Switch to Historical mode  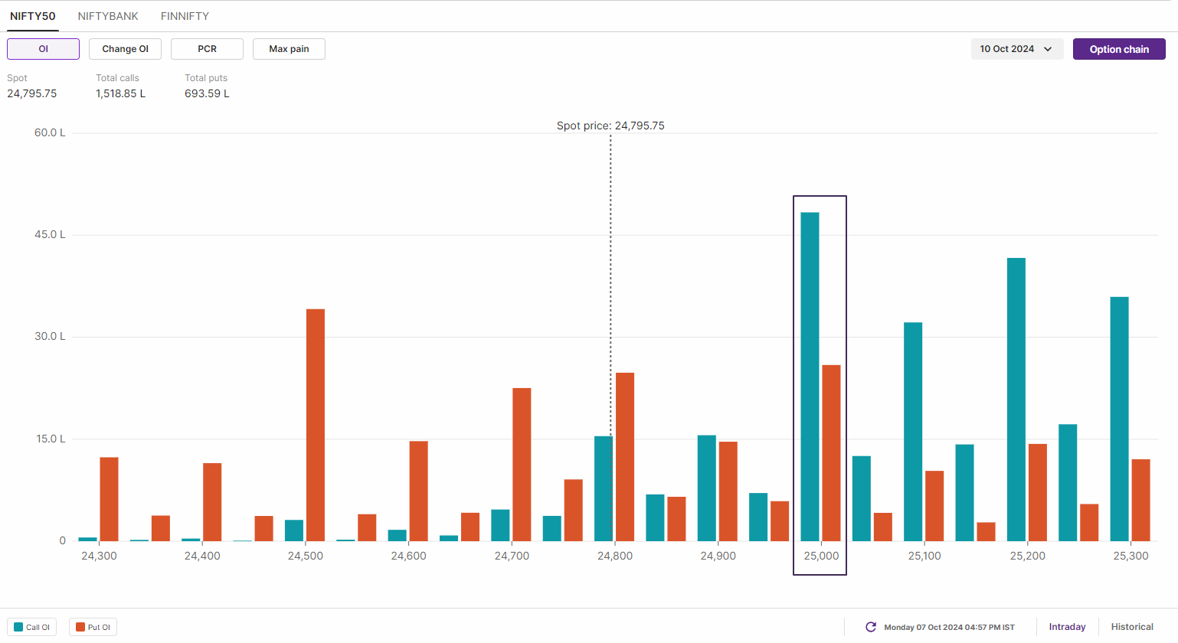tap(1132, 627)
